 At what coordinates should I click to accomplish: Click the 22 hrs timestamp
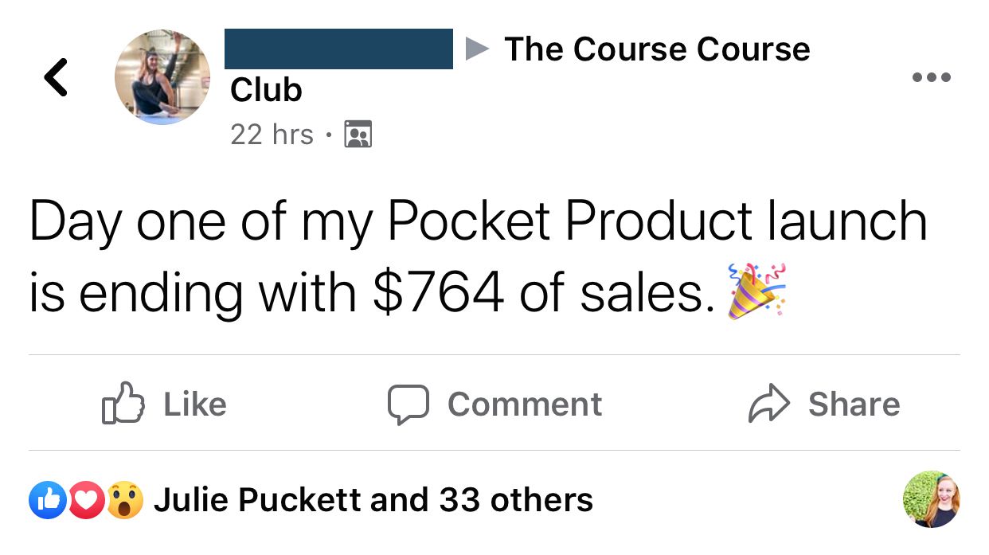(x=272, y=135)
